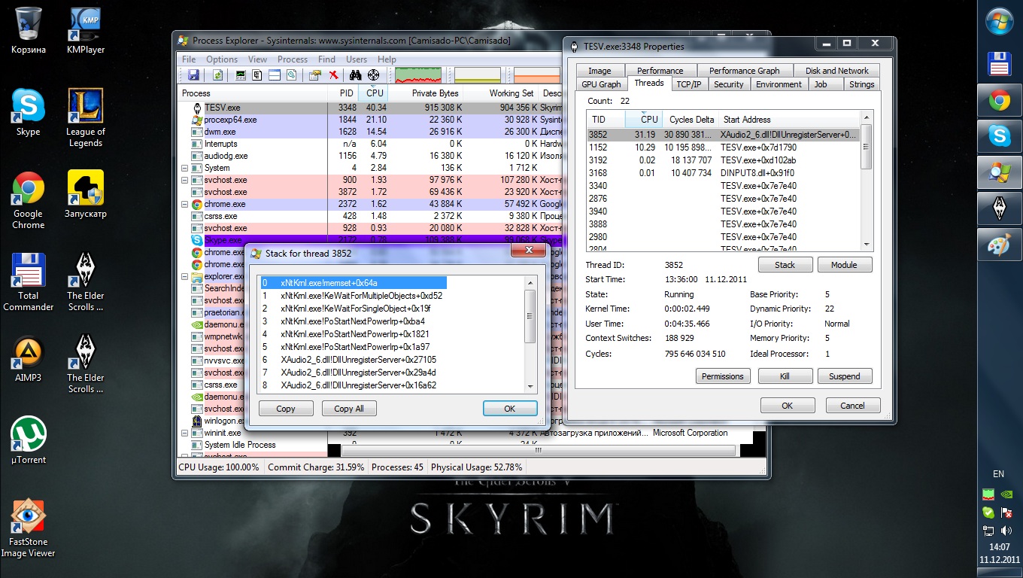Switch to the GPU Graph tab
Image resolution: width=1023 pixels, height=578 pixels.
point(601,84)
